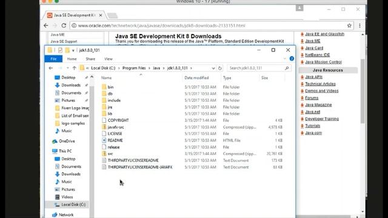Go back in the Chrome browser
The image size is (388, 218).
point(46,25)
